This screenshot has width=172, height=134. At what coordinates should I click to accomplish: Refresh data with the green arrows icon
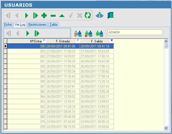(88, 15)
